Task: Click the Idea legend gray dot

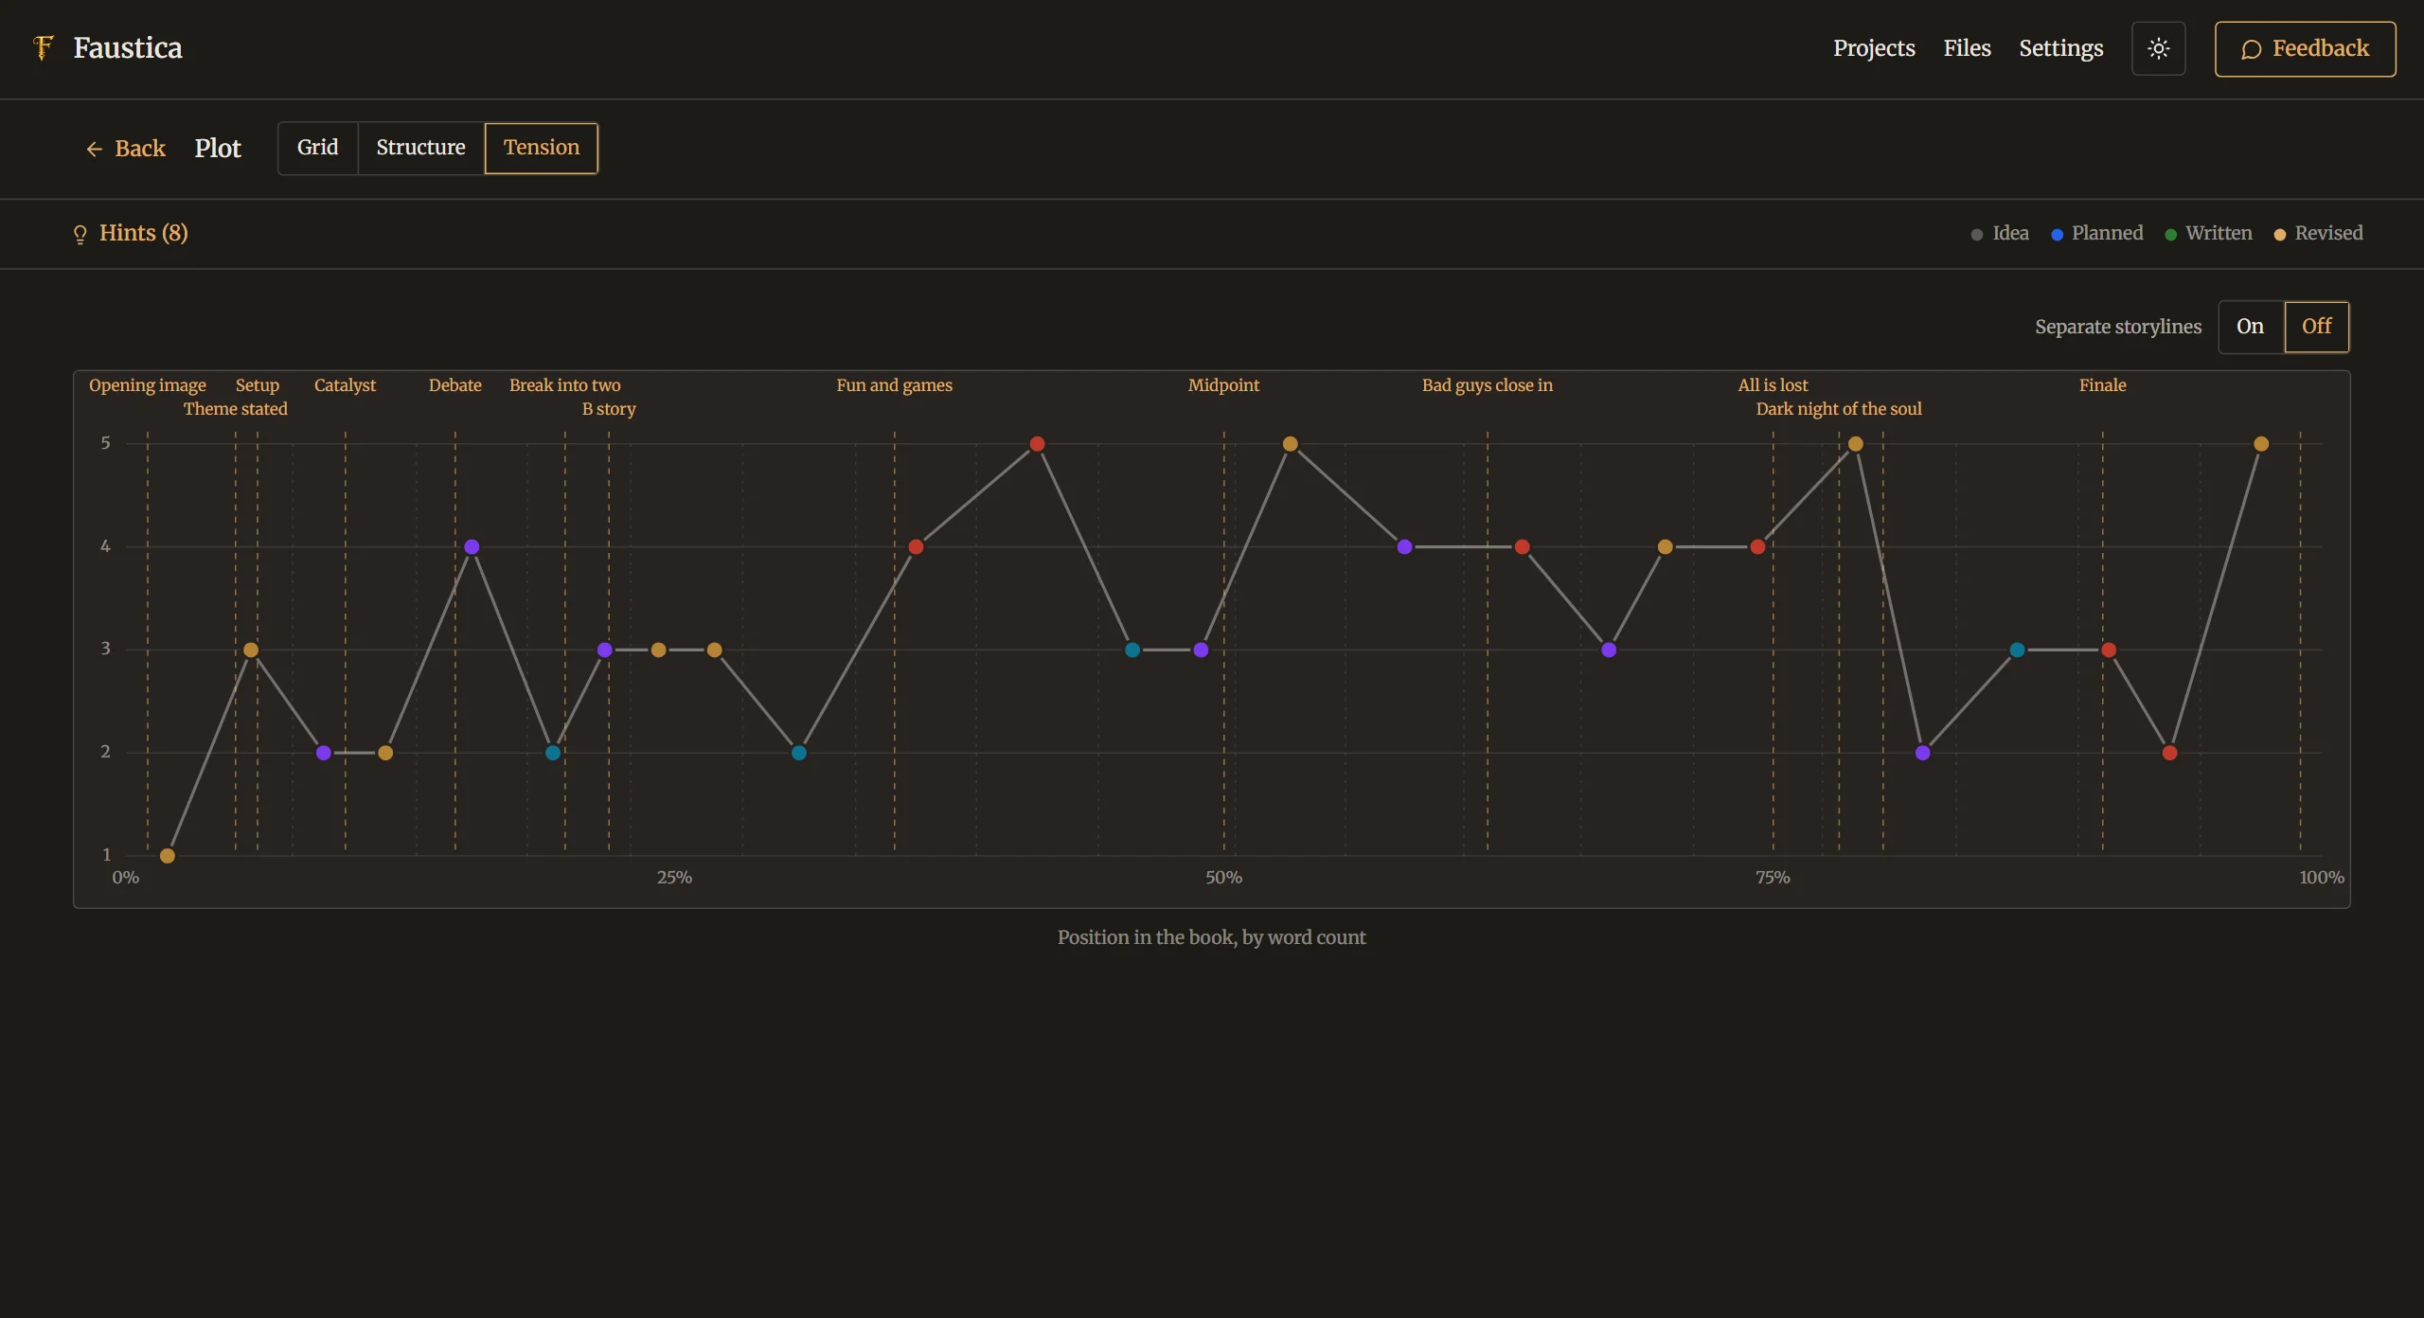Action: tap(1976, 235)
